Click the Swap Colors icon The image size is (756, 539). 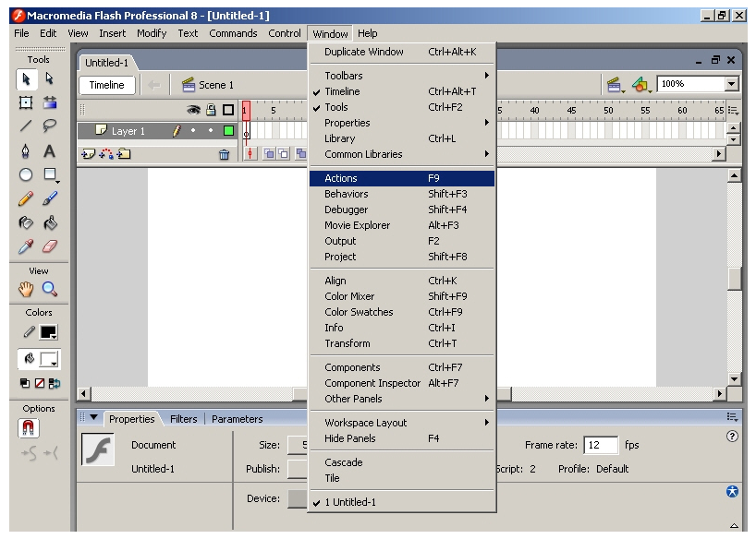coord(55,383)
